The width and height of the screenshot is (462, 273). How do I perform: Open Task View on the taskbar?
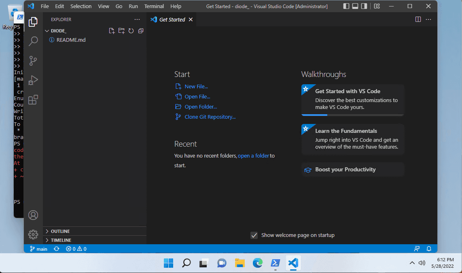click(x=204, y=262)
